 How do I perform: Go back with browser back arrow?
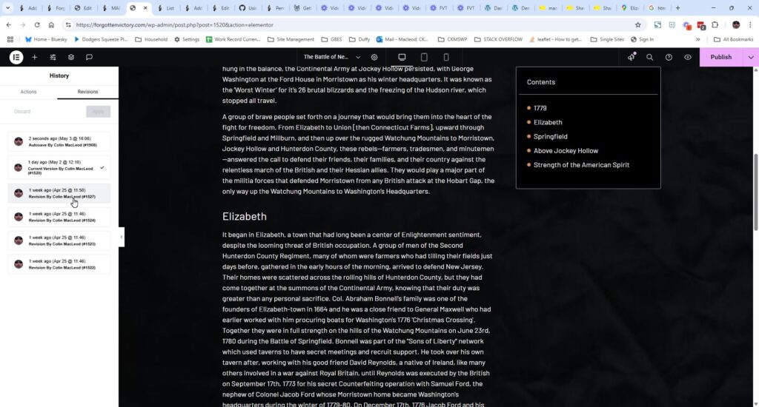(9, 24)
